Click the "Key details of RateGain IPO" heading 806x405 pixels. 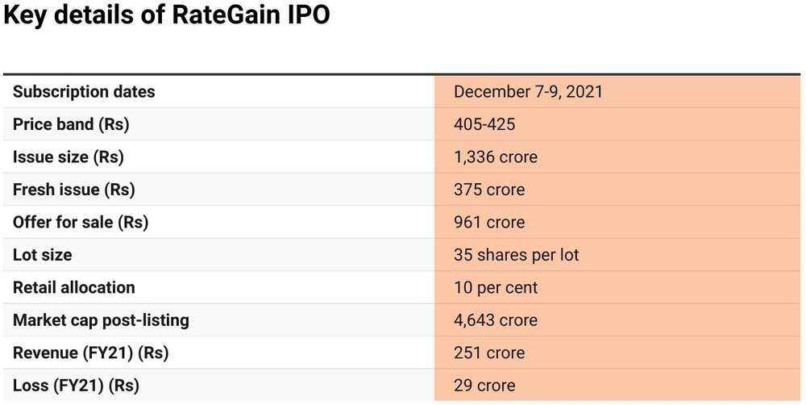(167, 17)
